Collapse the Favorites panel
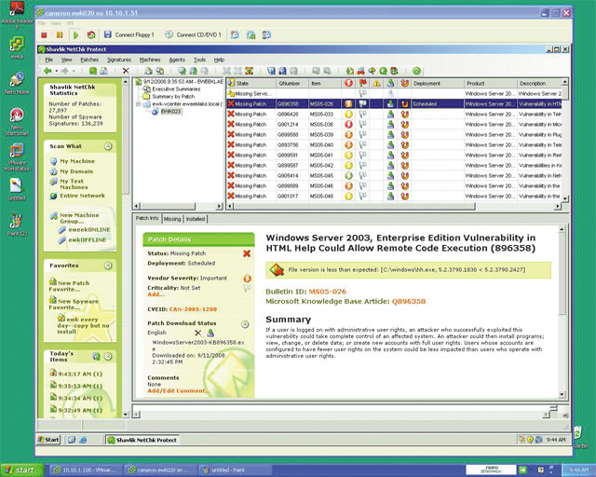 coord(108,266)
